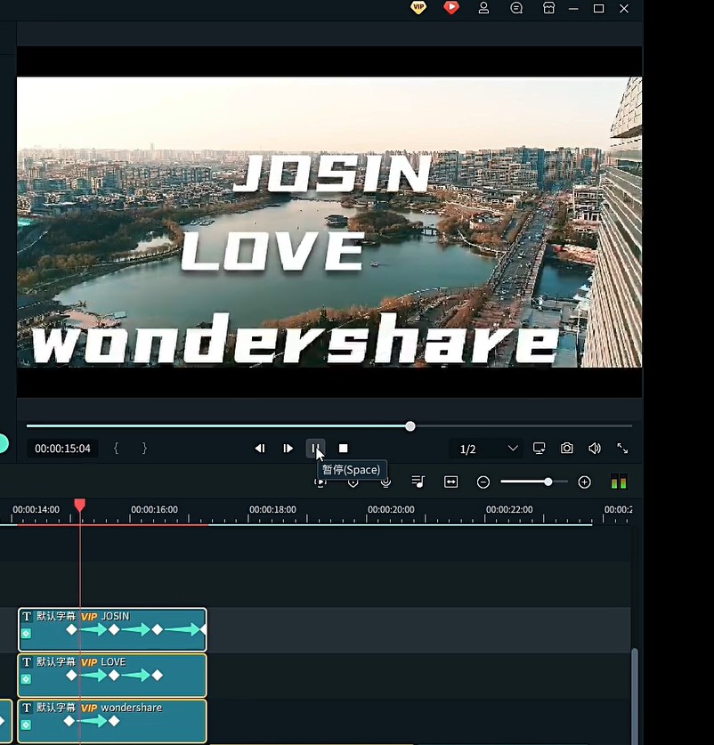
Task: Click the preview playback progress handle
Action: click(410, 426)
